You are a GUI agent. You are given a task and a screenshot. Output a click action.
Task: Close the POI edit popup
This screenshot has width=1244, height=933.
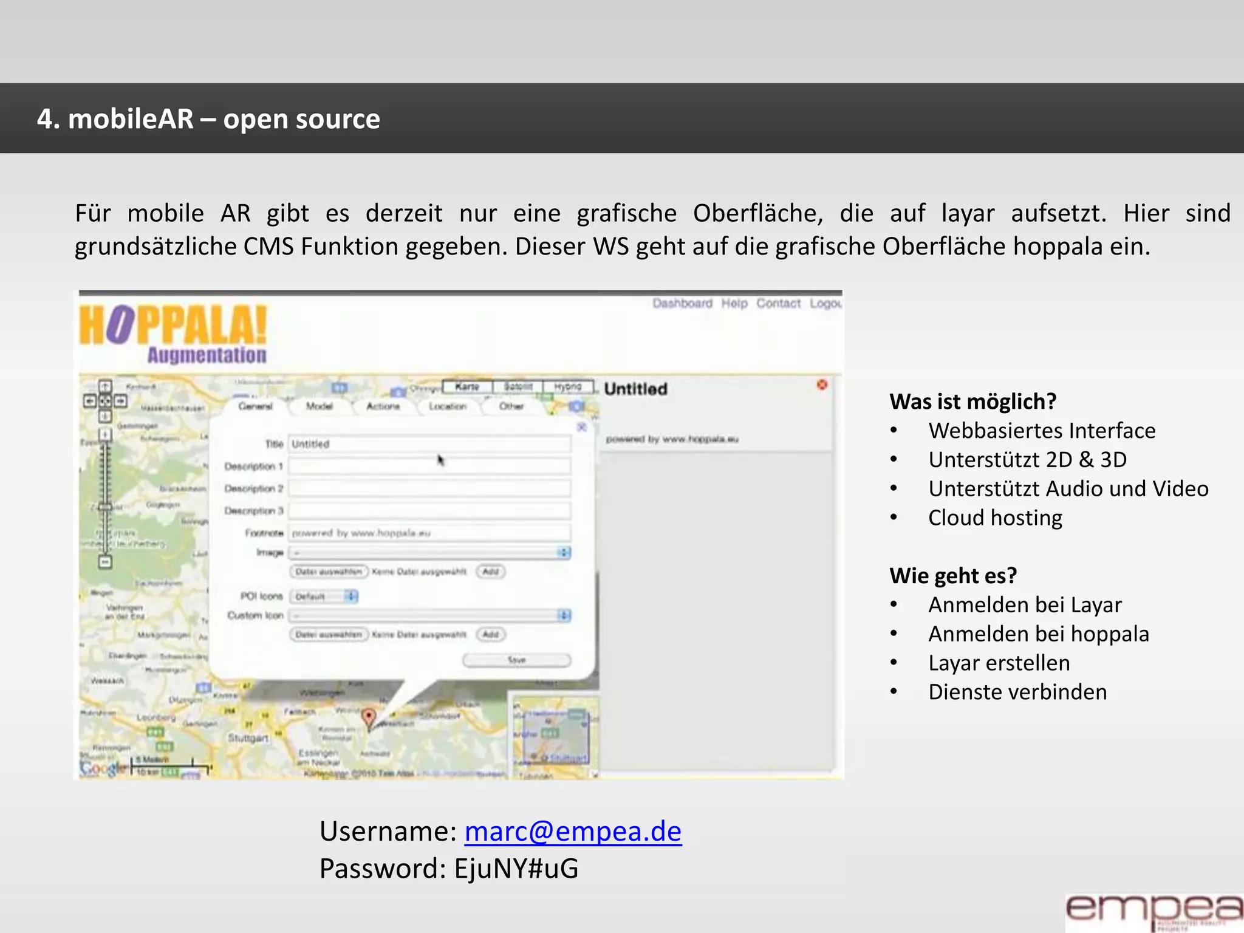[581, 428]
